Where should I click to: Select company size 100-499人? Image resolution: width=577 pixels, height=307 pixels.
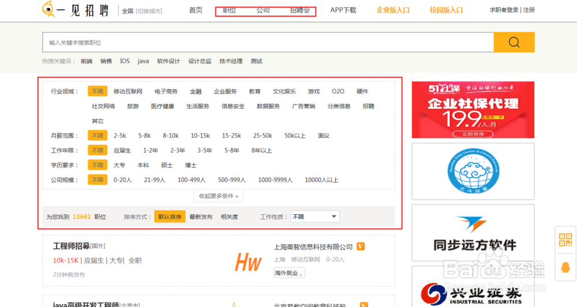click(192, 180)
